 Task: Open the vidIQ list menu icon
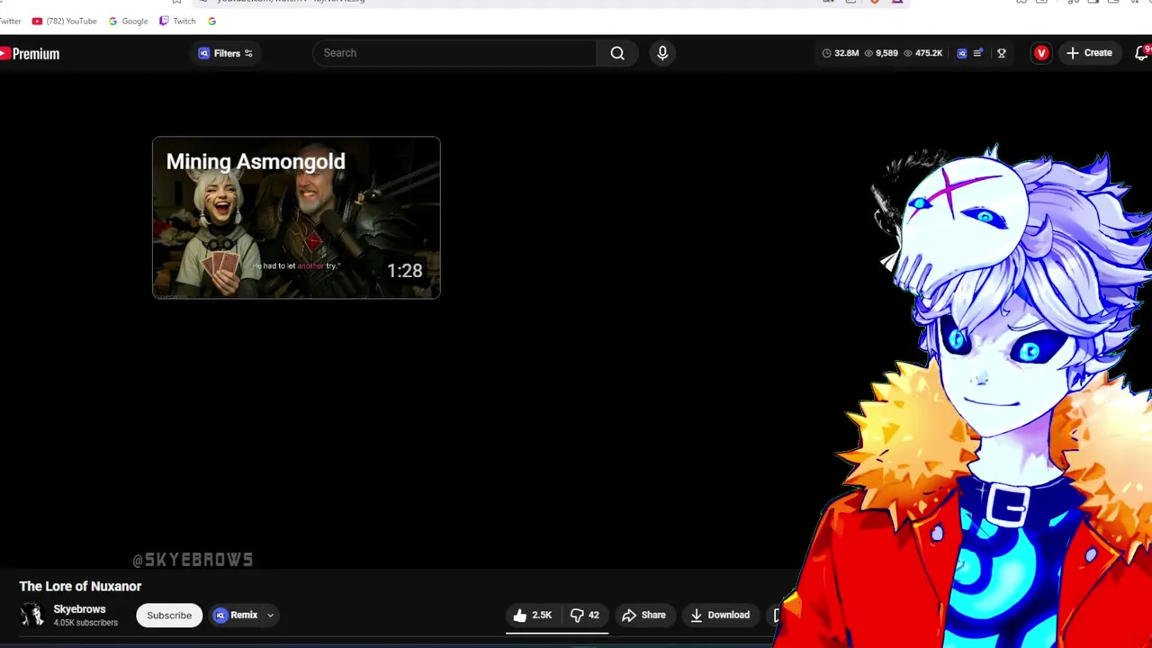pyautogui.click(x=978, y=53)
